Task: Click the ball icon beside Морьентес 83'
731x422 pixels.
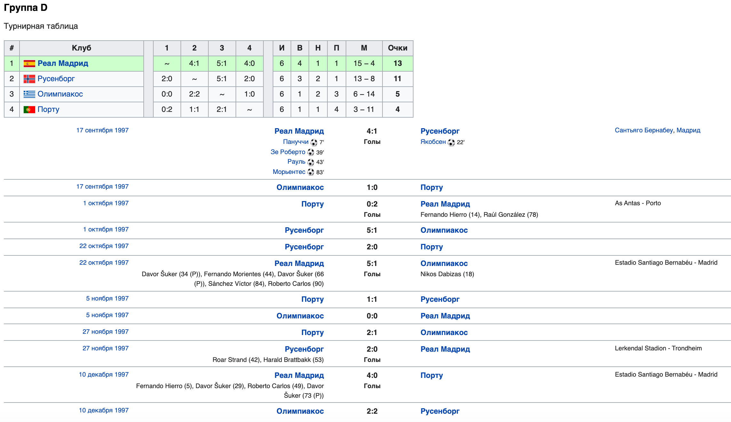Action: click(x=311, y=172)
